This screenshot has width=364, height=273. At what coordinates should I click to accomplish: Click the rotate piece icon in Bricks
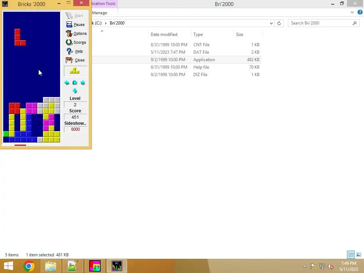(x=75, y=82)
